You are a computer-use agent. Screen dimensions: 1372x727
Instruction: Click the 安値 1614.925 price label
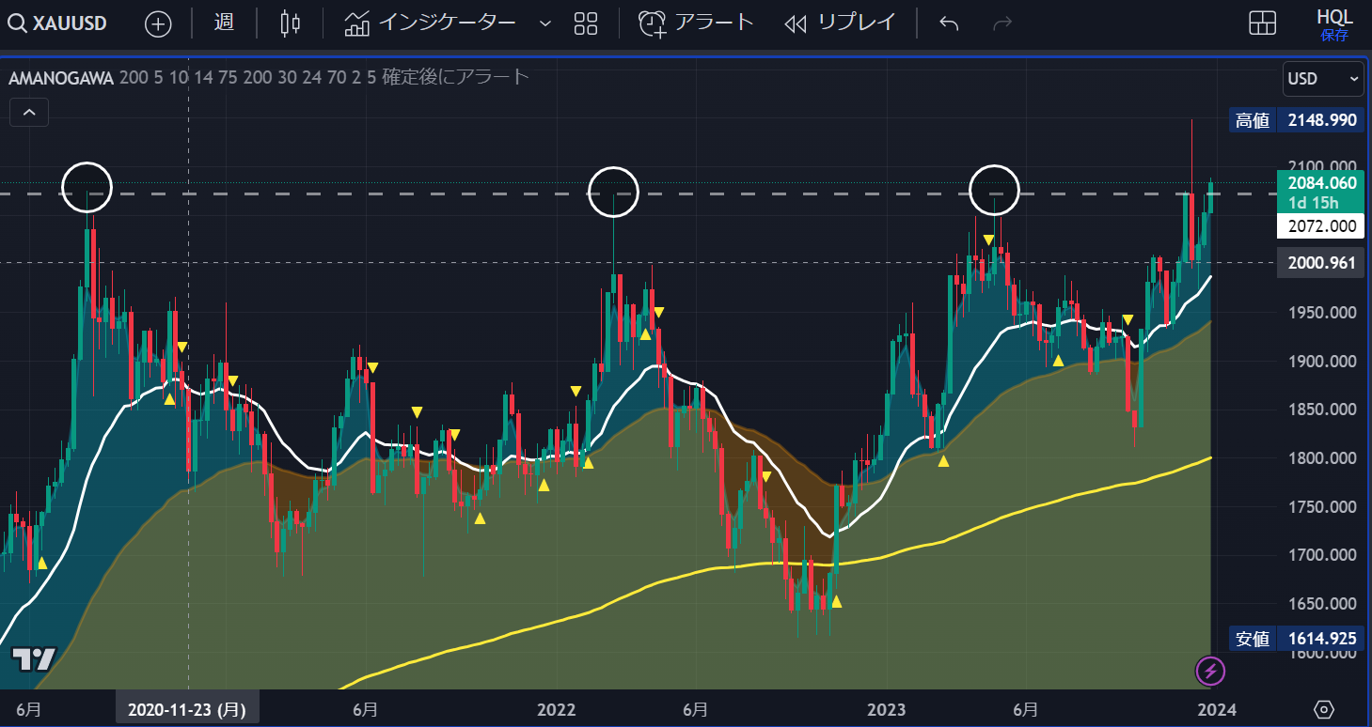[1297, 639]
